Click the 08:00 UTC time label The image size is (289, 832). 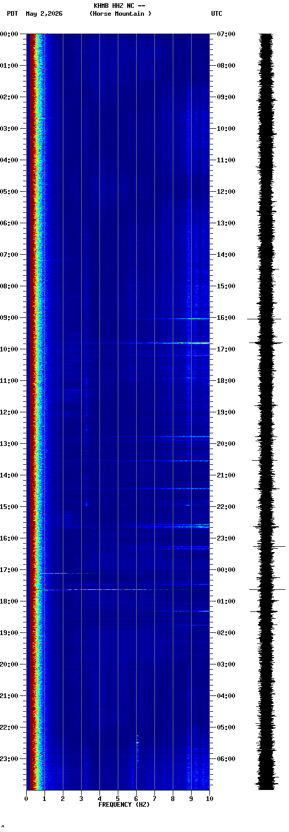point(226,66)
